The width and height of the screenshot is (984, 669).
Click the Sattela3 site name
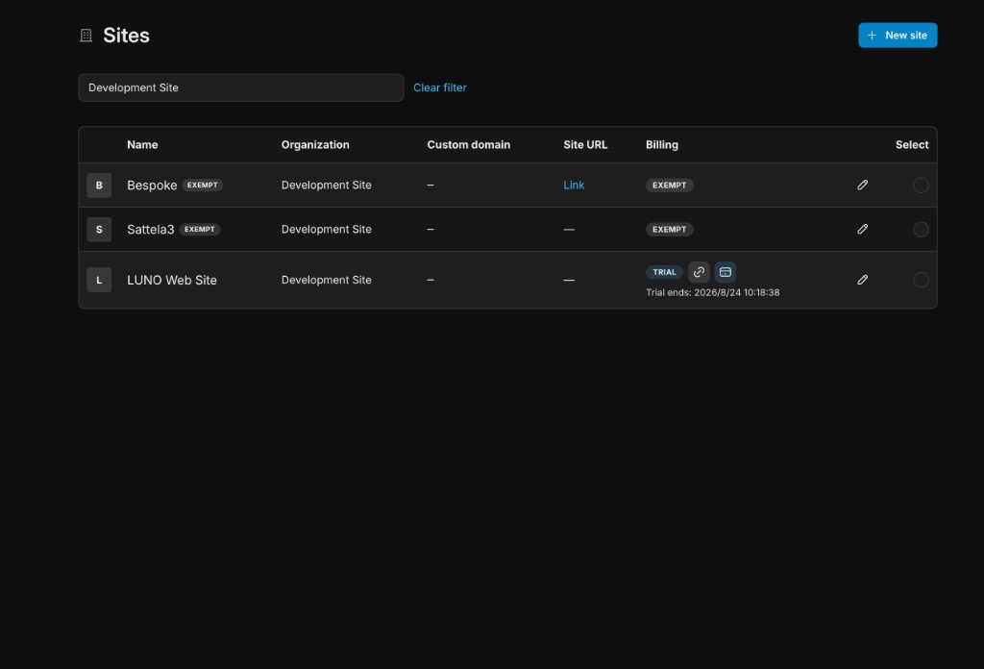coord(151,229)
